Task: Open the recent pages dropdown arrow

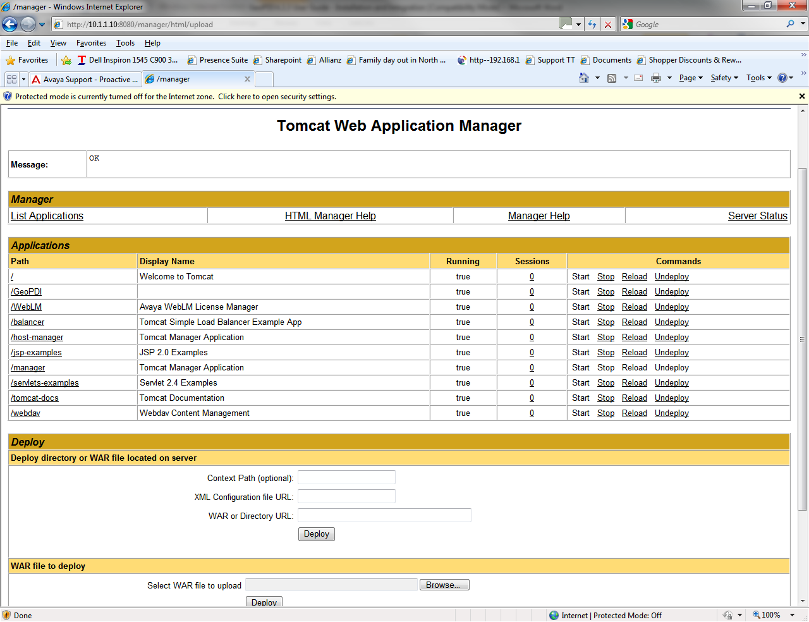Action: coord(42,25)
